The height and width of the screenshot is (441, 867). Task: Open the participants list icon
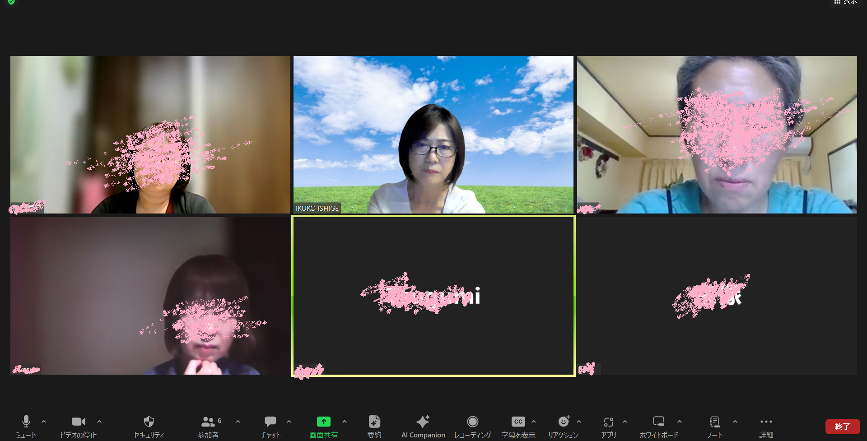click(208, 422)
